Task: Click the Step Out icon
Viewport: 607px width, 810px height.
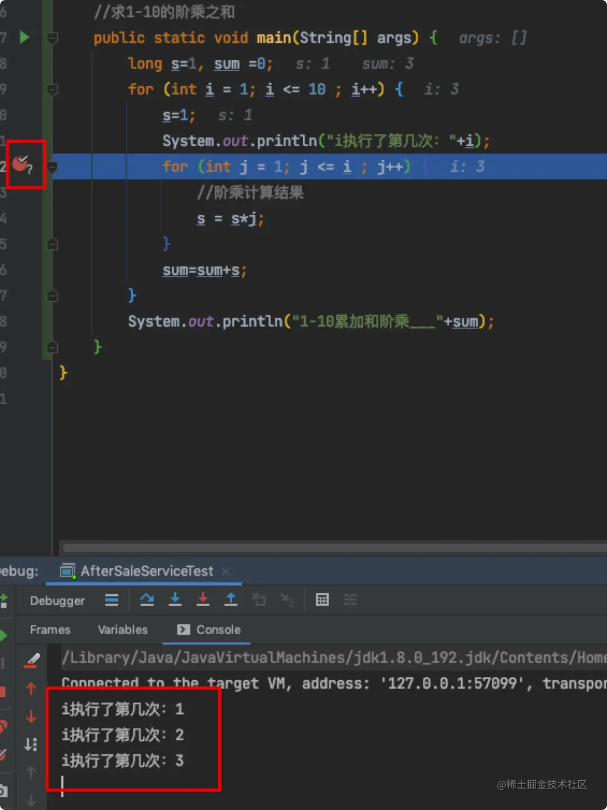Action: 231,600
